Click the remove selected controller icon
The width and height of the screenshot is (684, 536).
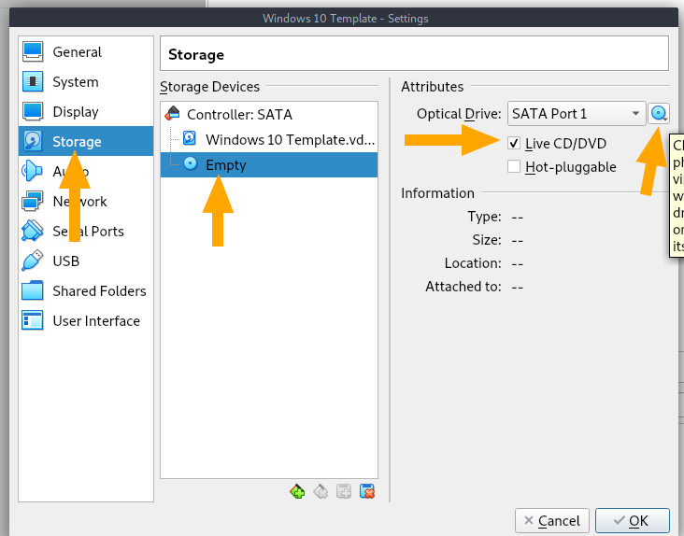click(321, 492)
